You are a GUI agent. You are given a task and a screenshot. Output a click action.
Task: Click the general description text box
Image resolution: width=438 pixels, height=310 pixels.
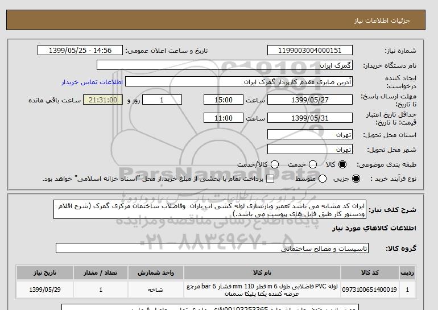click(210, 209)
